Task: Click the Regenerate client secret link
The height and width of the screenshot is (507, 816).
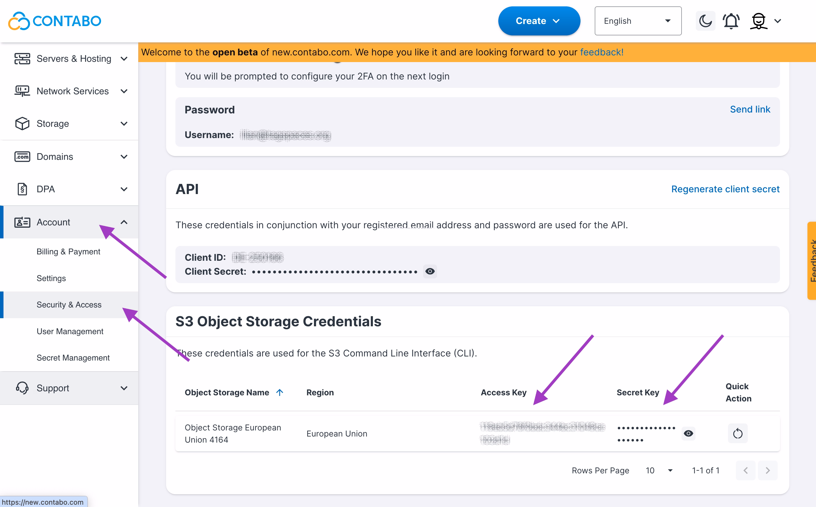Action: [x=725, y=189]
